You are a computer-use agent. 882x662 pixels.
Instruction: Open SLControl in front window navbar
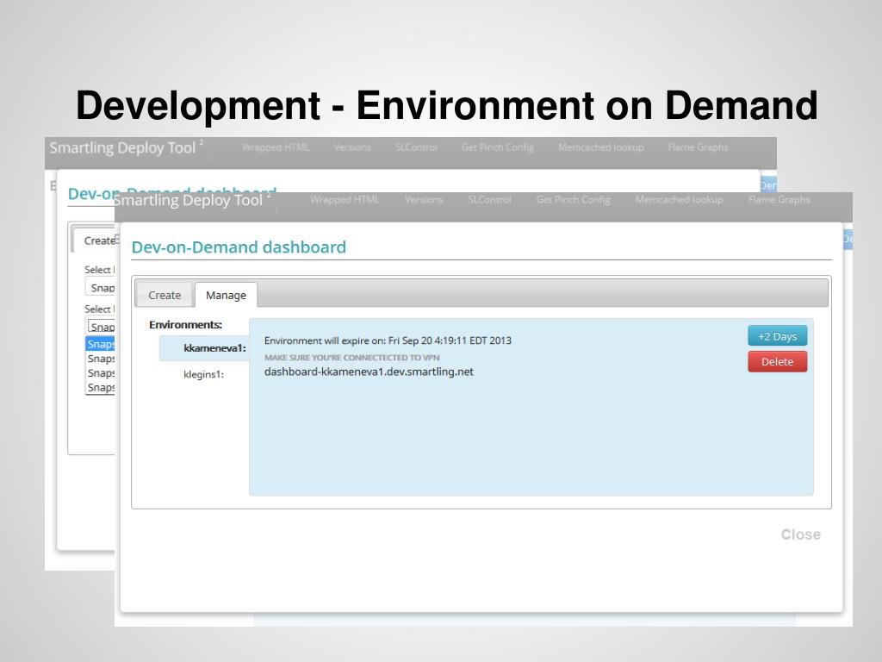pyautogui.click(x=489, y=200)
